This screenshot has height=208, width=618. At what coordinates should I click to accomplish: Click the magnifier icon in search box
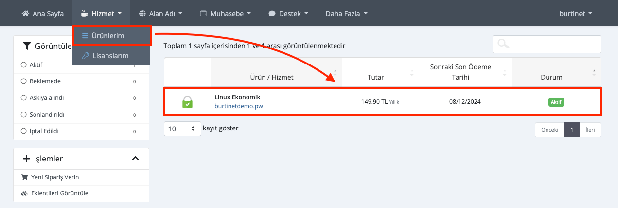point(504,44)
